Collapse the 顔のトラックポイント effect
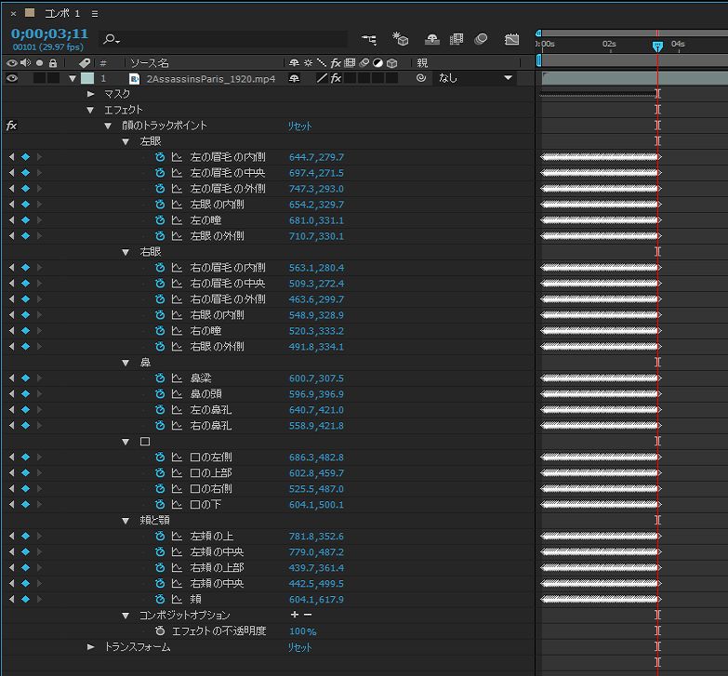Screen dimensions: 728x676 click(x=108, y=126)
